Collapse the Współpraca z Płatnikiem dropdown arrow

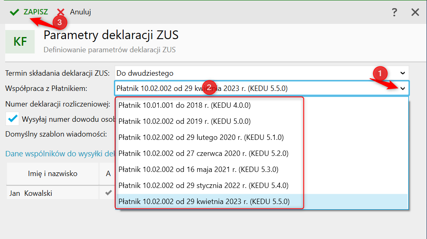[402, 88]
